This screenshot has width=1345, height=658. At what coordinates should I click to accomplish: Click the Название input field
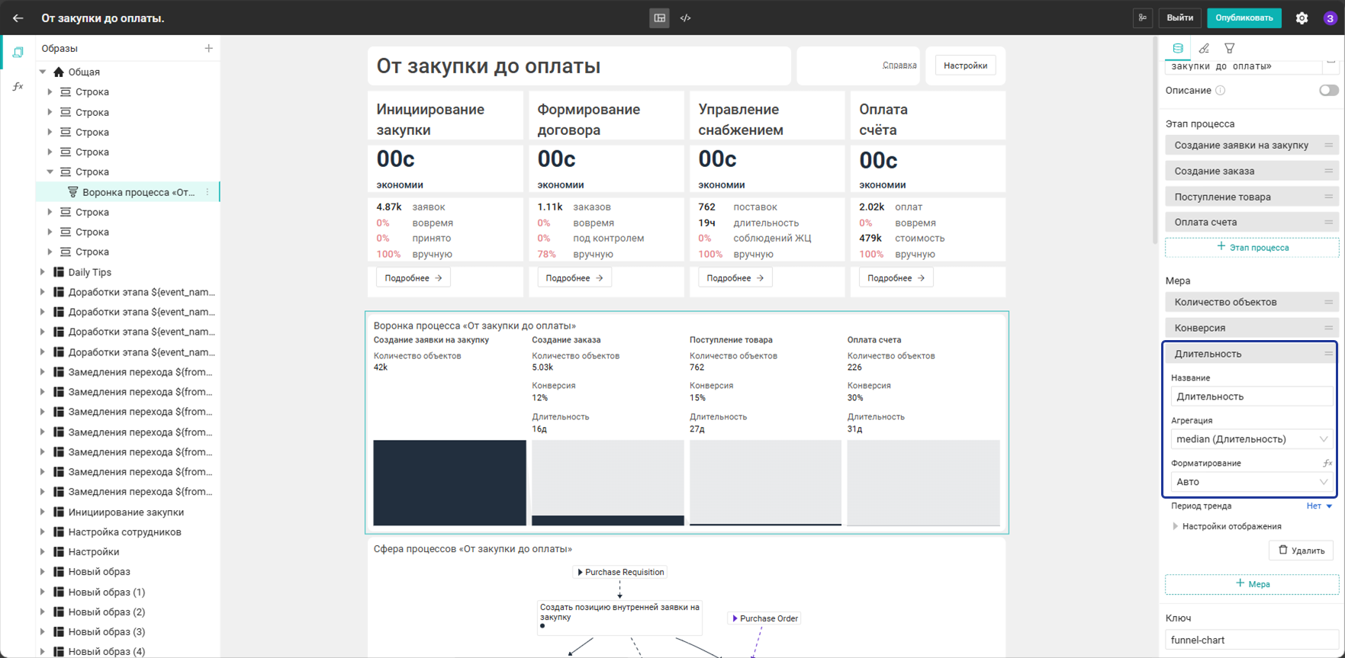(x=1251, y=396)
